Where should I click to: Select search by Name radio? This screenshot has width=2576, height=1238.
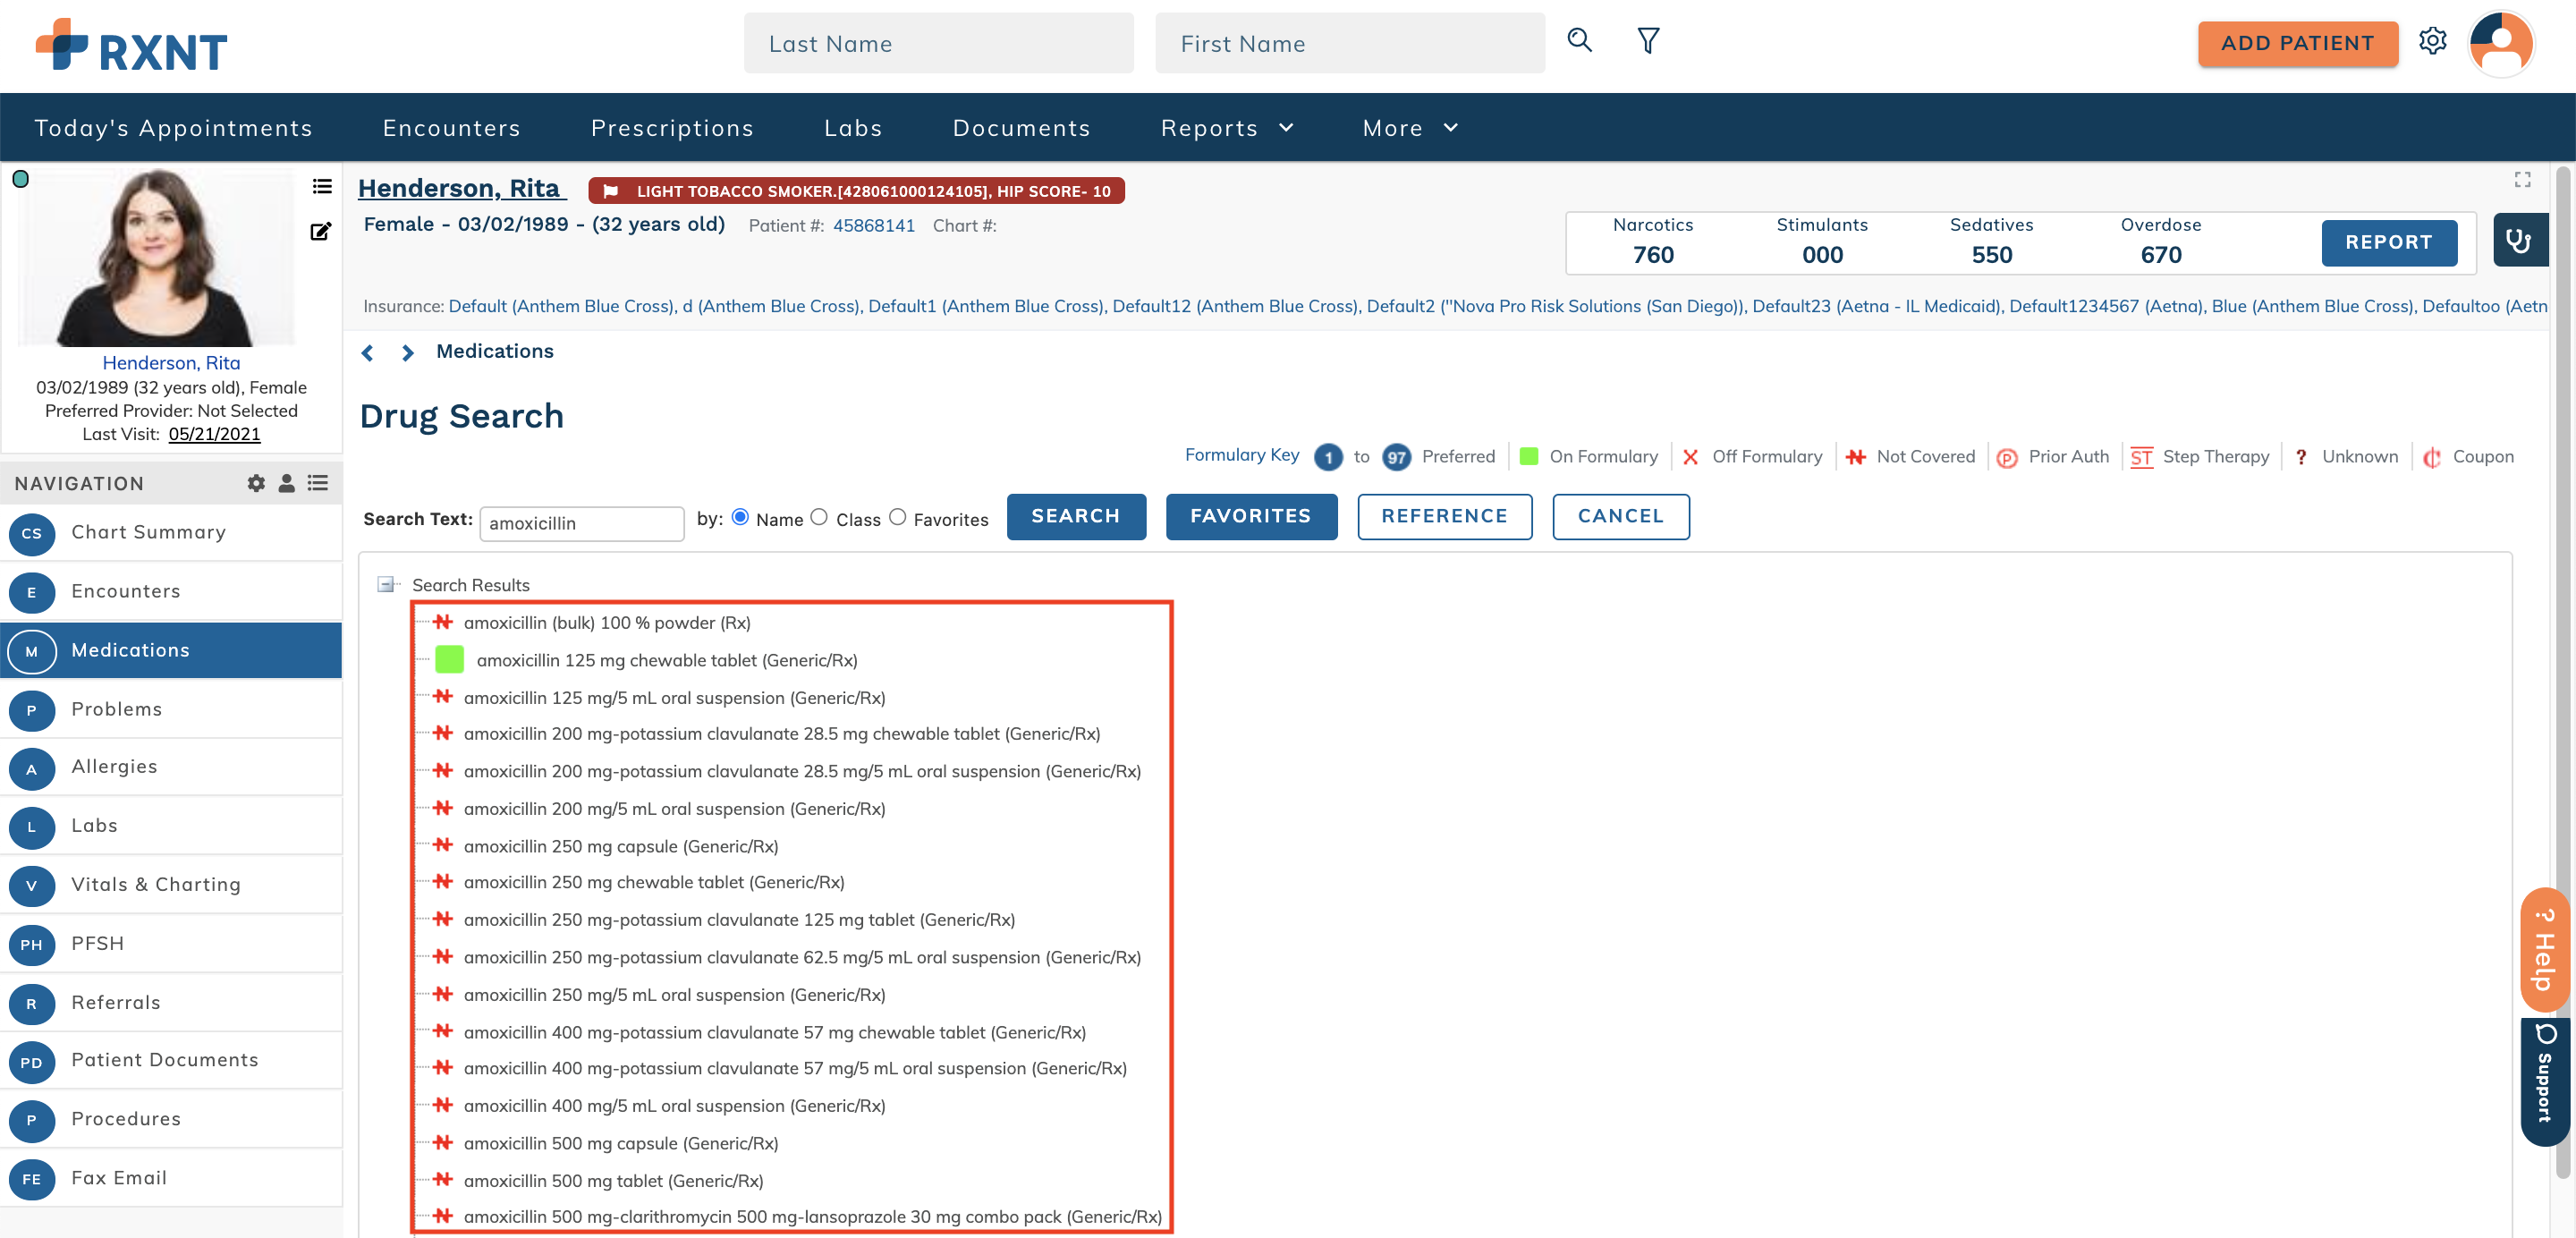tap(740, 517)
